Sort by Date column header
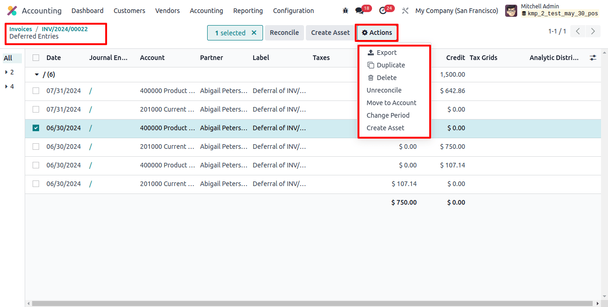 [54, 58]
